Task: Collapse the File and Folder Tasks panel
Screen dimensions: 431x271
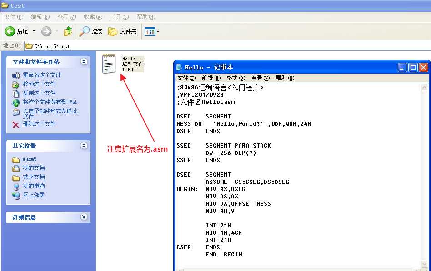Action: tap(84, 62)
